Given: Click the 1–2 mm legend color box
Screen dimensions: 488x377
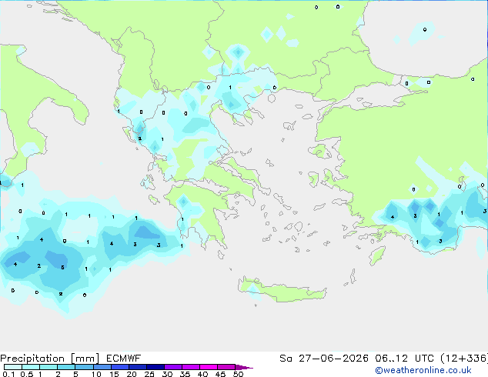Looking at the screenshot, I should (48, 367).
